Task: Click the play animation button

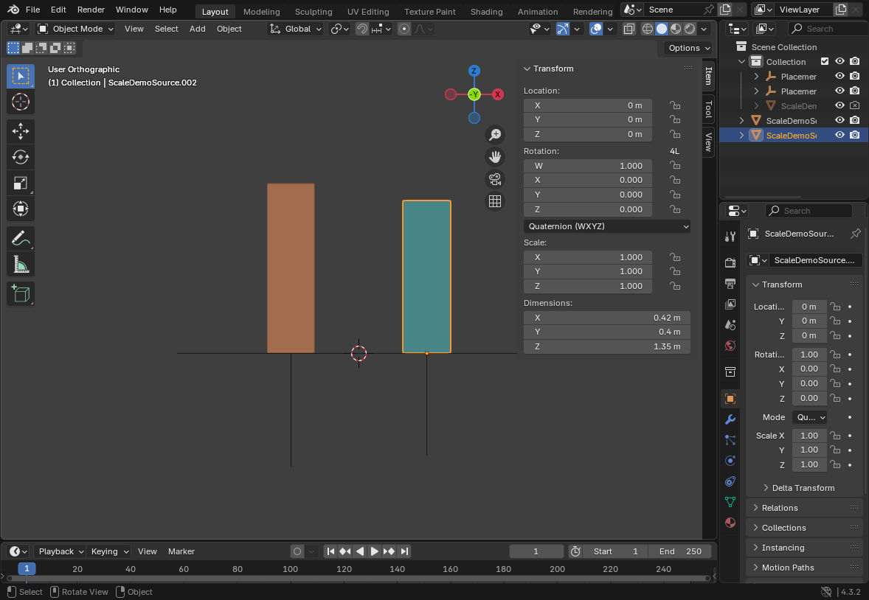Action: [x=374, y=551]
